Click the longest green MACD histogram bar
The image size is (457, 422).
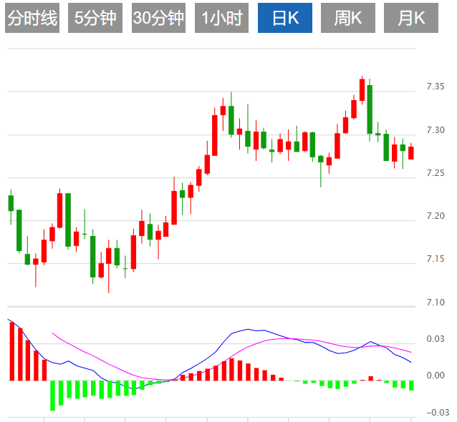click(x=53, y=396)
